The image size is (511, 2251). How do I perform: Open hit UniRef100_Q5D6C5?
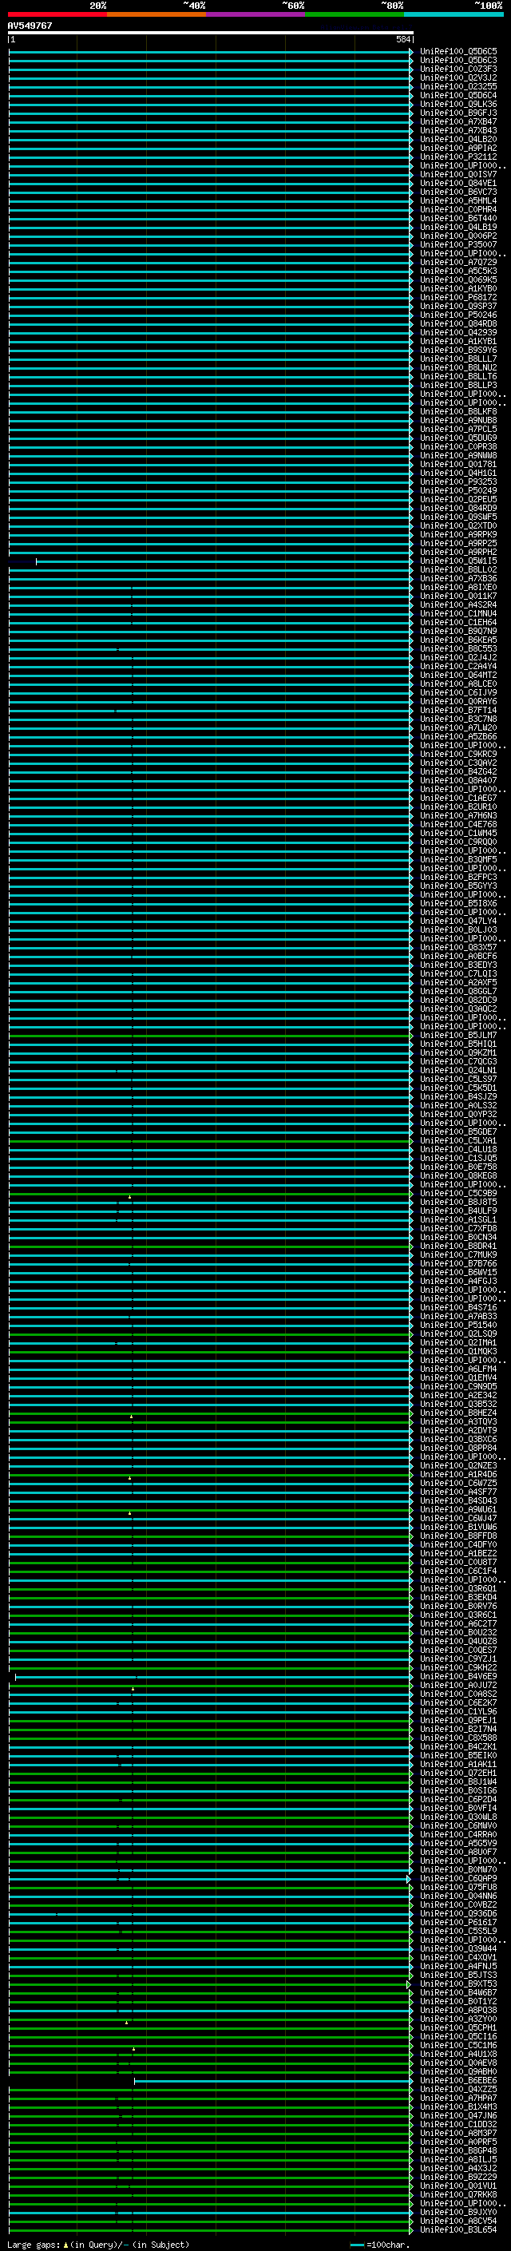tap(458, 52)
